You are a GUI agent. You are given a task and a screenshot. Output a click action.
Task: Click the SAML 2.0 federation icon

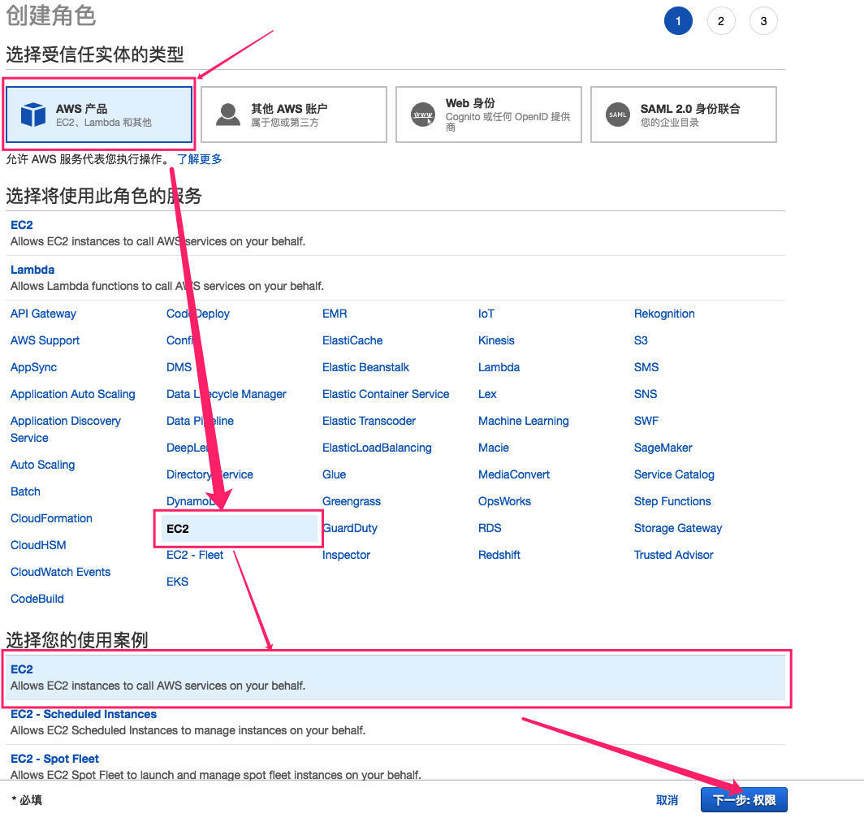(618, 115)
